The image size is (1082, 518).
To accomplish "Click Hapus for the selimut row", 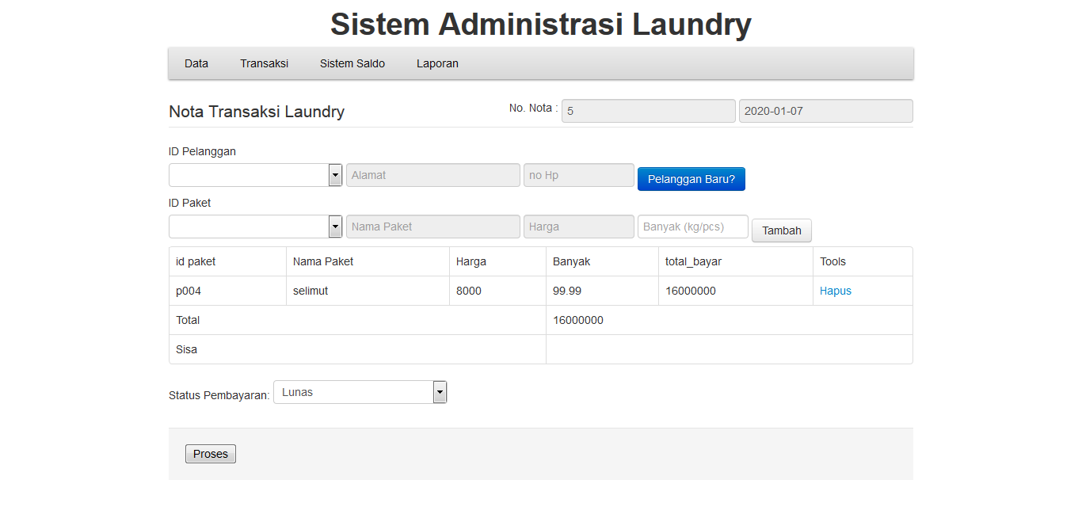I will tap(835, 291).
